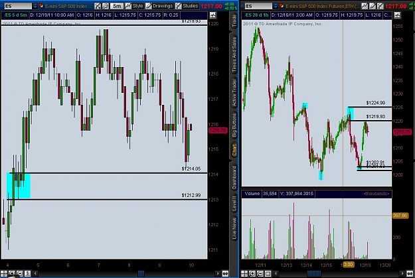
Task: Expand the symbol dropdown arrow in right chart
Action: (276, 6)
